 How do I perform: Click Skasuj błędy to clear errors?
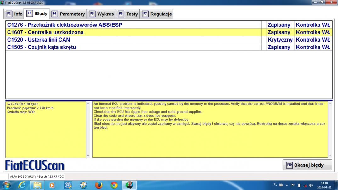[x=307, y=165]
